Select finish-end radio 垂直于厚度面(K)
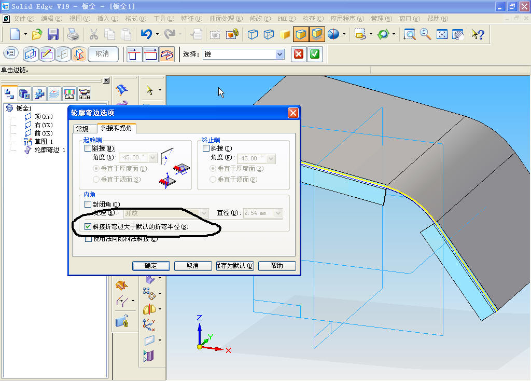Viewport: 531px width, 381px height. (213, 169)
